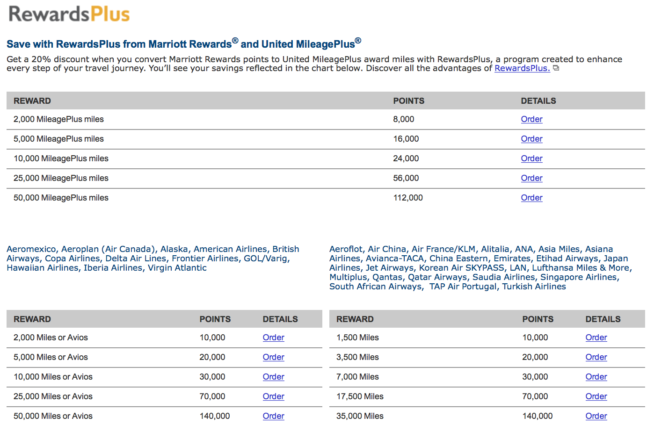Click the RewardsPlus logo

coord(69,14)
